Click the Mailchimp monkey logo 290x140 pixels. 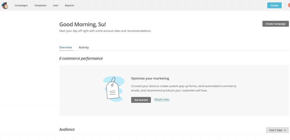(5, 5)
